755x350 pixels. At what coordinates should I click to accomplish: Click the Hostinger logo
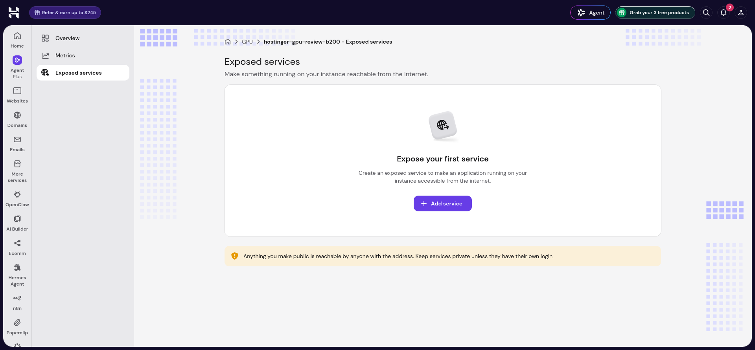click(14, 13)
